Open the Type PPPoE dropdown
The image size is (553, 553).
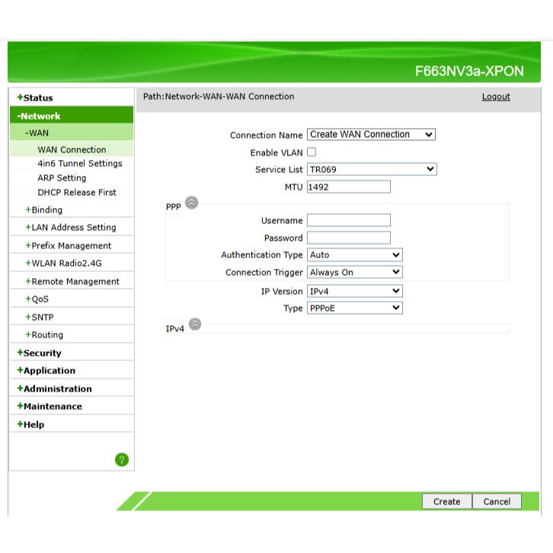coord(354,308)
